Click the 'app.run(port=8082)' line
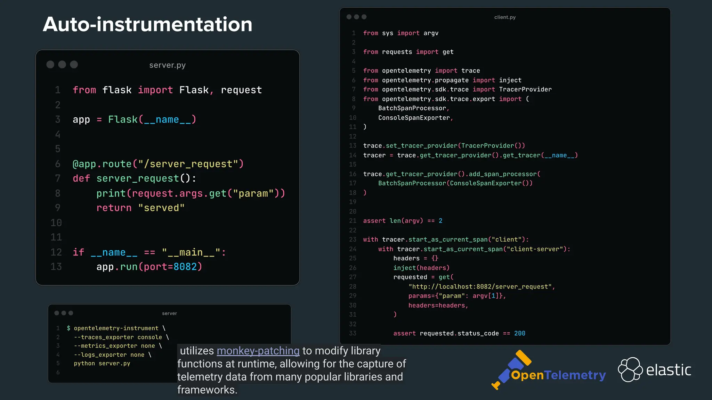712x400 pixels. (149, 267)
